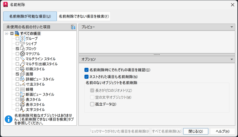
Task: Select the Text Styles (文字スタイル) icon
Action: coord(23,110)
